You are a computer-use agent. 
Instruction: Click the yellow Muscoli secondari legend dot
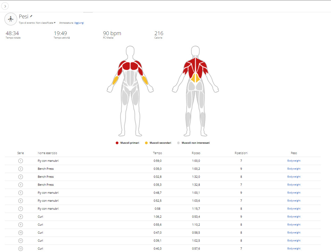146,143
